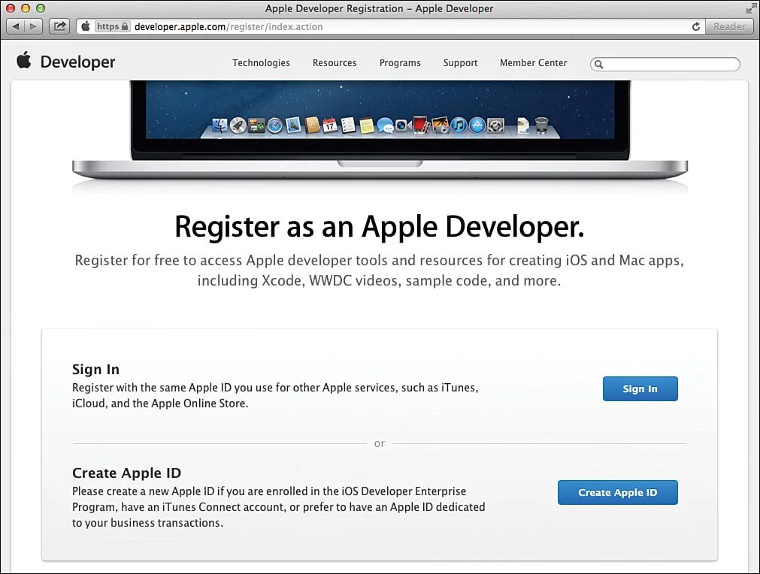This screenshot has height=574, width=760.
Task: Open the Share button in Safari toolbar
Action: [x=59, y=26]
